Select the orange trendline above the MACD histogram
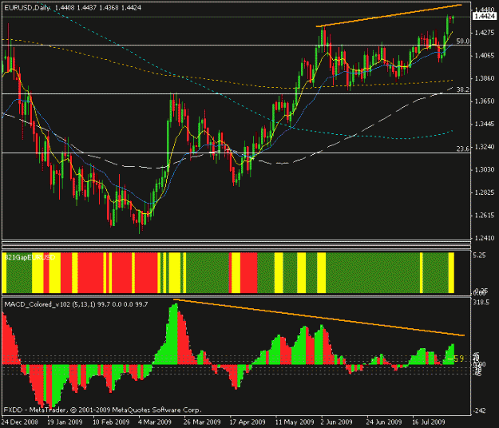The width and height of the screenshot is (499, 428). [x=319, y=317]
